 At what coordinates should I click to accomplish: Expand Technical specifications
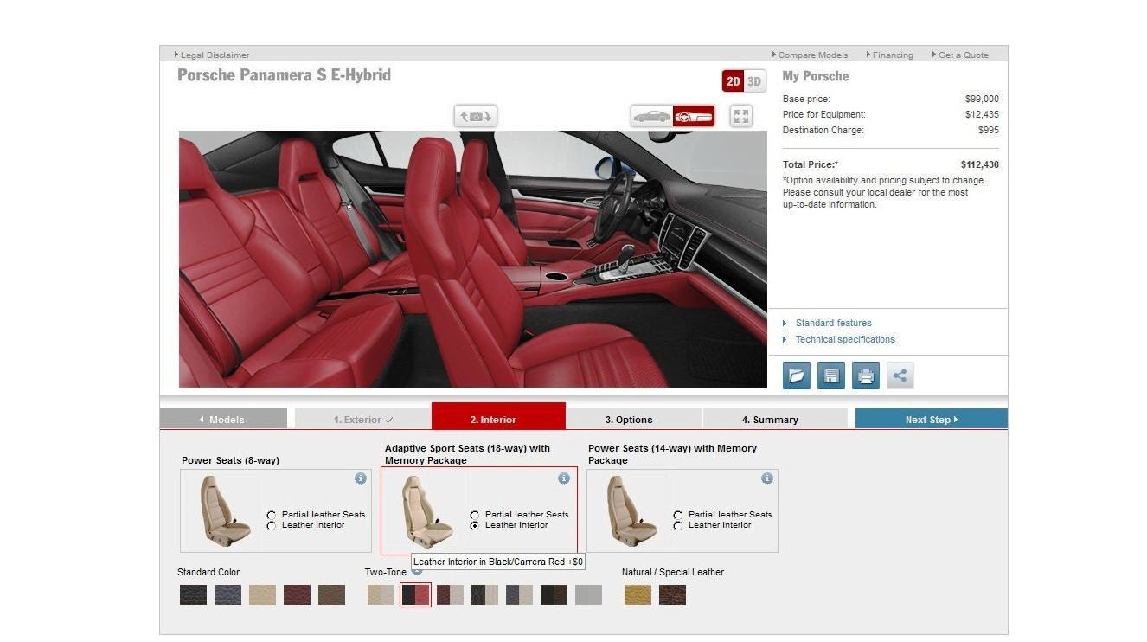click(845, 339)
